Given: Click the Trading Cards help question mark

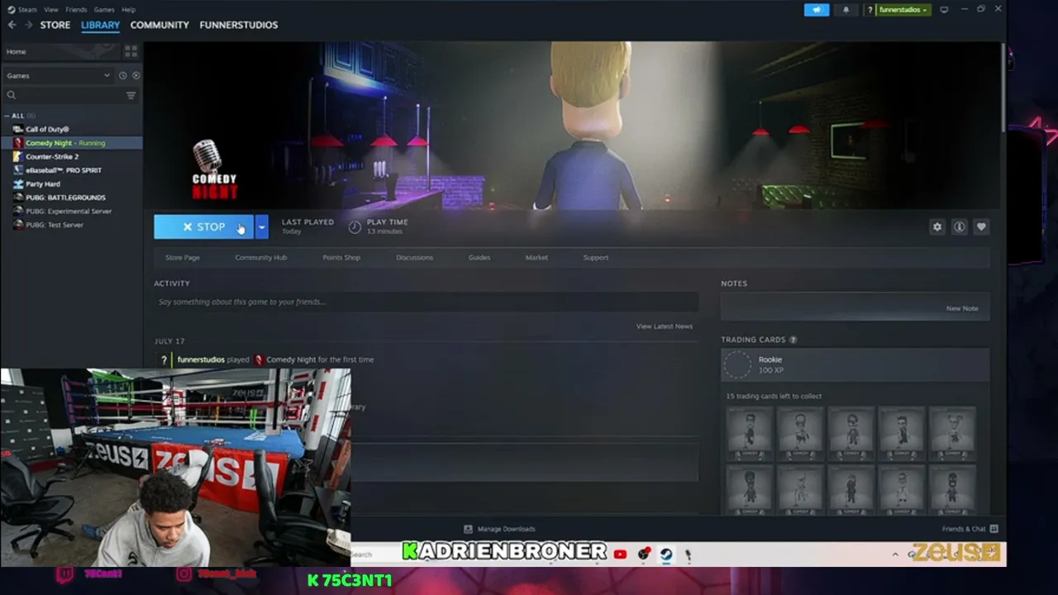Looking at the screenshot, I should click(793, 340).
